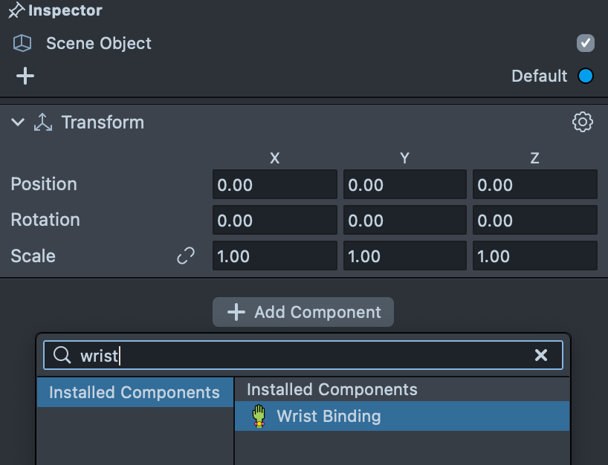This screenshot has height=465, width=608.
Task: Click the component search field
Action: [312, 356]
